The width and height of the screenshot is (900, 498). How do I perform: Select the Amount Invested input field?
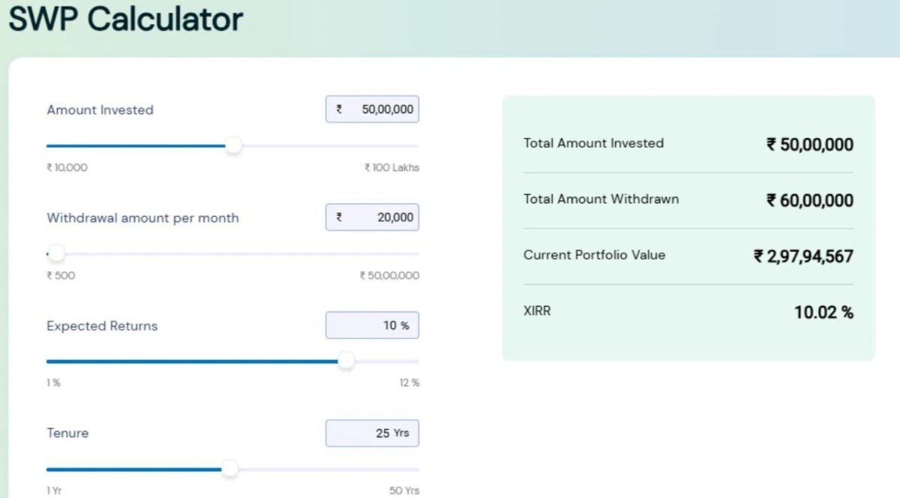click(372, 109)
